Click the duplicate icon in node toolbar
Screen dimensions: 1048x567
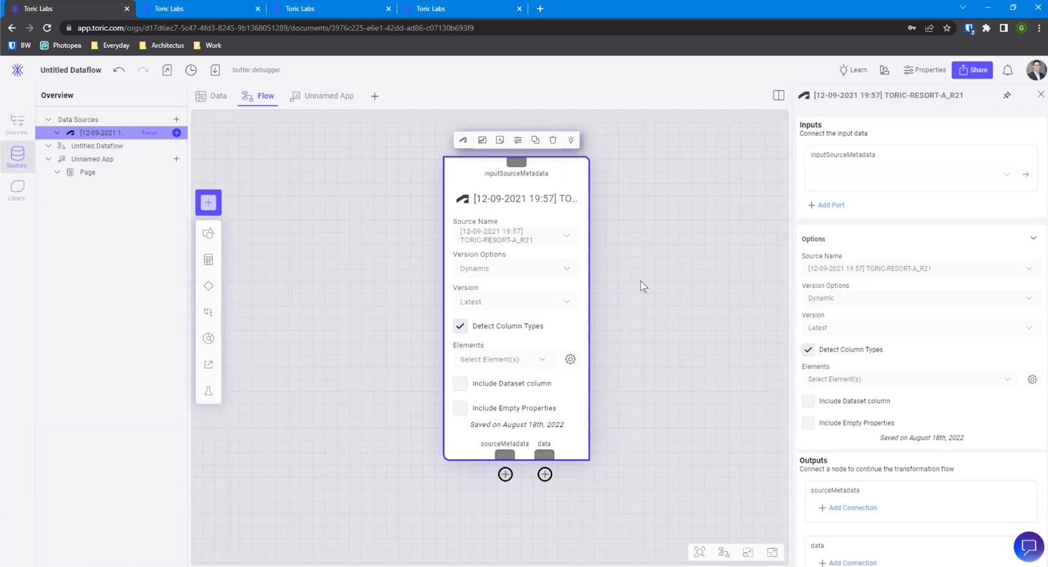(535, 140)
